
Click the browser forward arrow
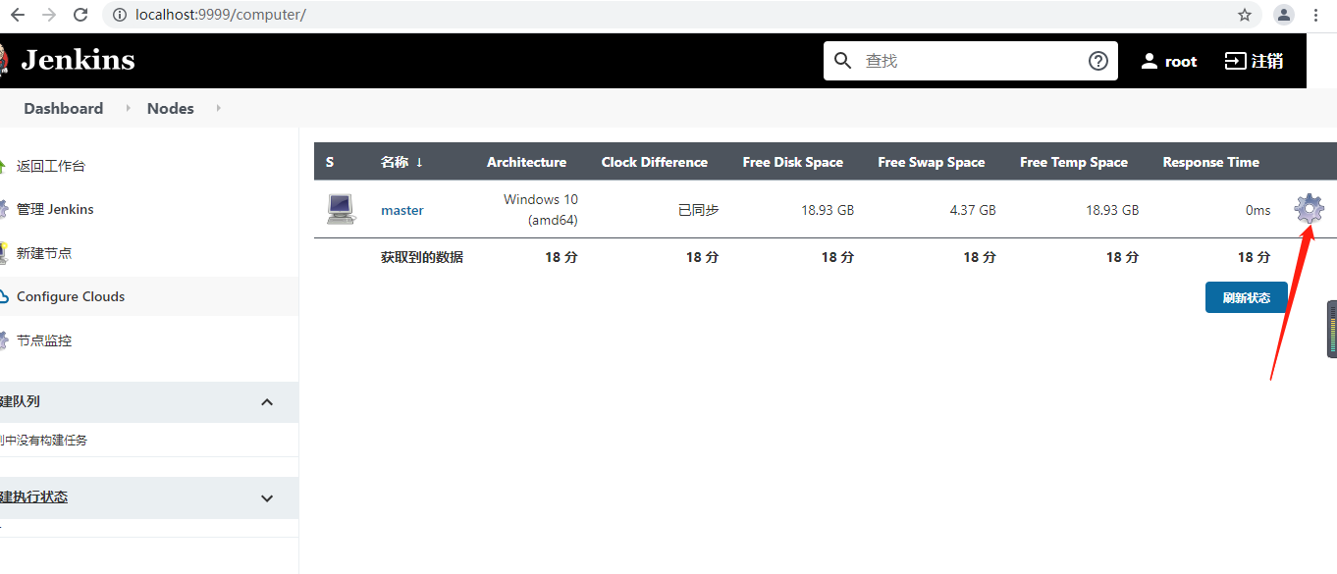pyautogui.click(x=49, y=15)
